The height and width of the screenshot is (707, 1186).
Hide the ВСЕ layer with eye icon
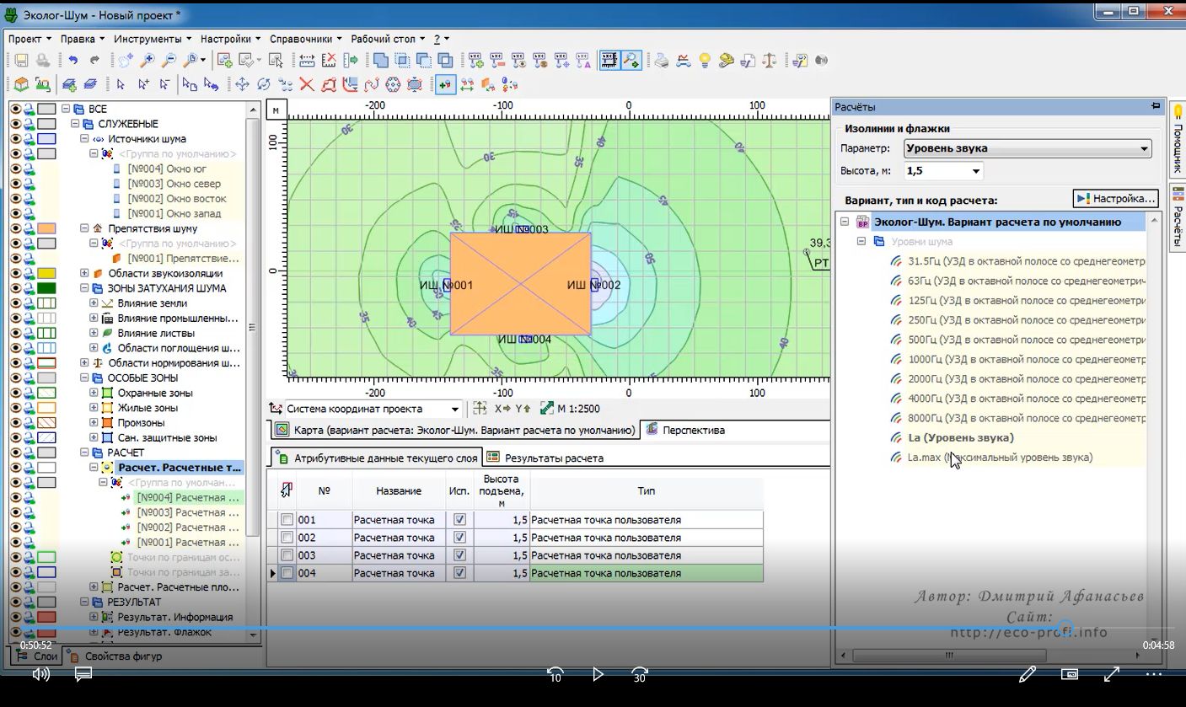(15, 109)
